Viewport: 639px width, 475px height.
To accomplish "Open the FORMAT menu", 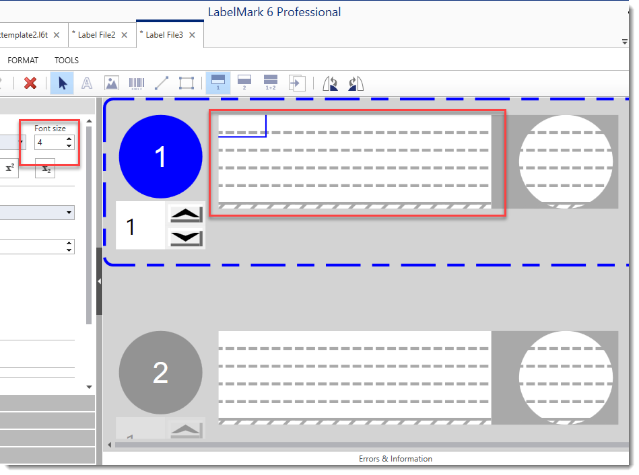I will click(23, 61).
